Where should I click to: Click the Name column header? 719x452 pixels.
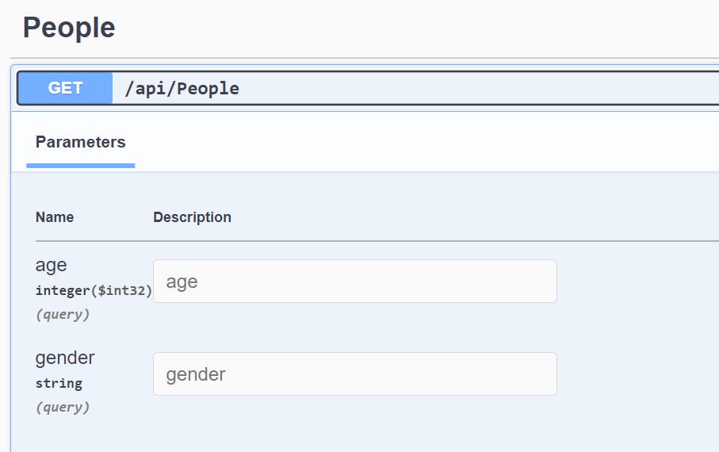point(55,217)
